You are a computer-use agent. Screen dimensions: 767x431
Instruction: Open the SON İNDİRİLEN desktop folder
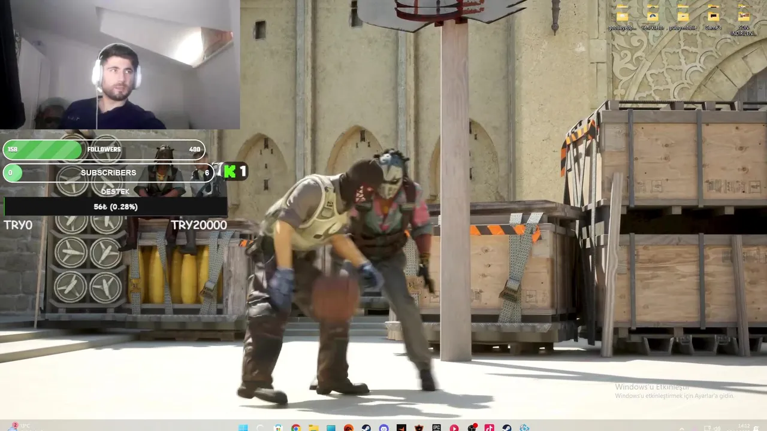click(744, 21)
